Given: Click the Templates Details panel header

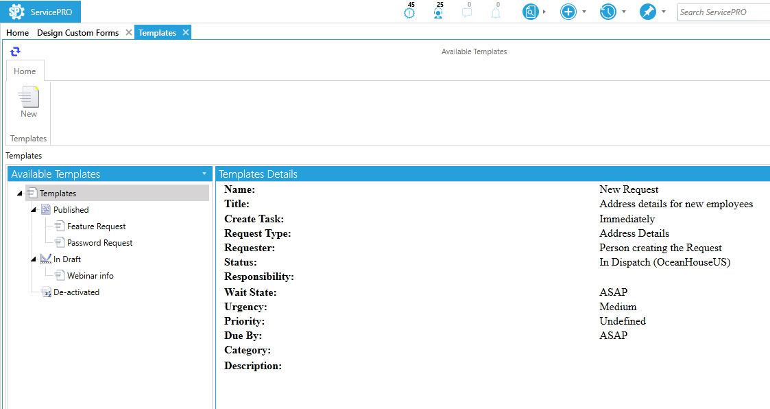Looking at the screenshot, I should click(x=492, y=174).
